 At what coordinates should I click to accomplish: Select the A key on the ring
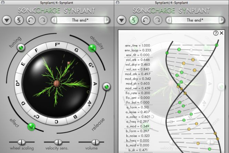pyautogui.click(x=95, y=84)
